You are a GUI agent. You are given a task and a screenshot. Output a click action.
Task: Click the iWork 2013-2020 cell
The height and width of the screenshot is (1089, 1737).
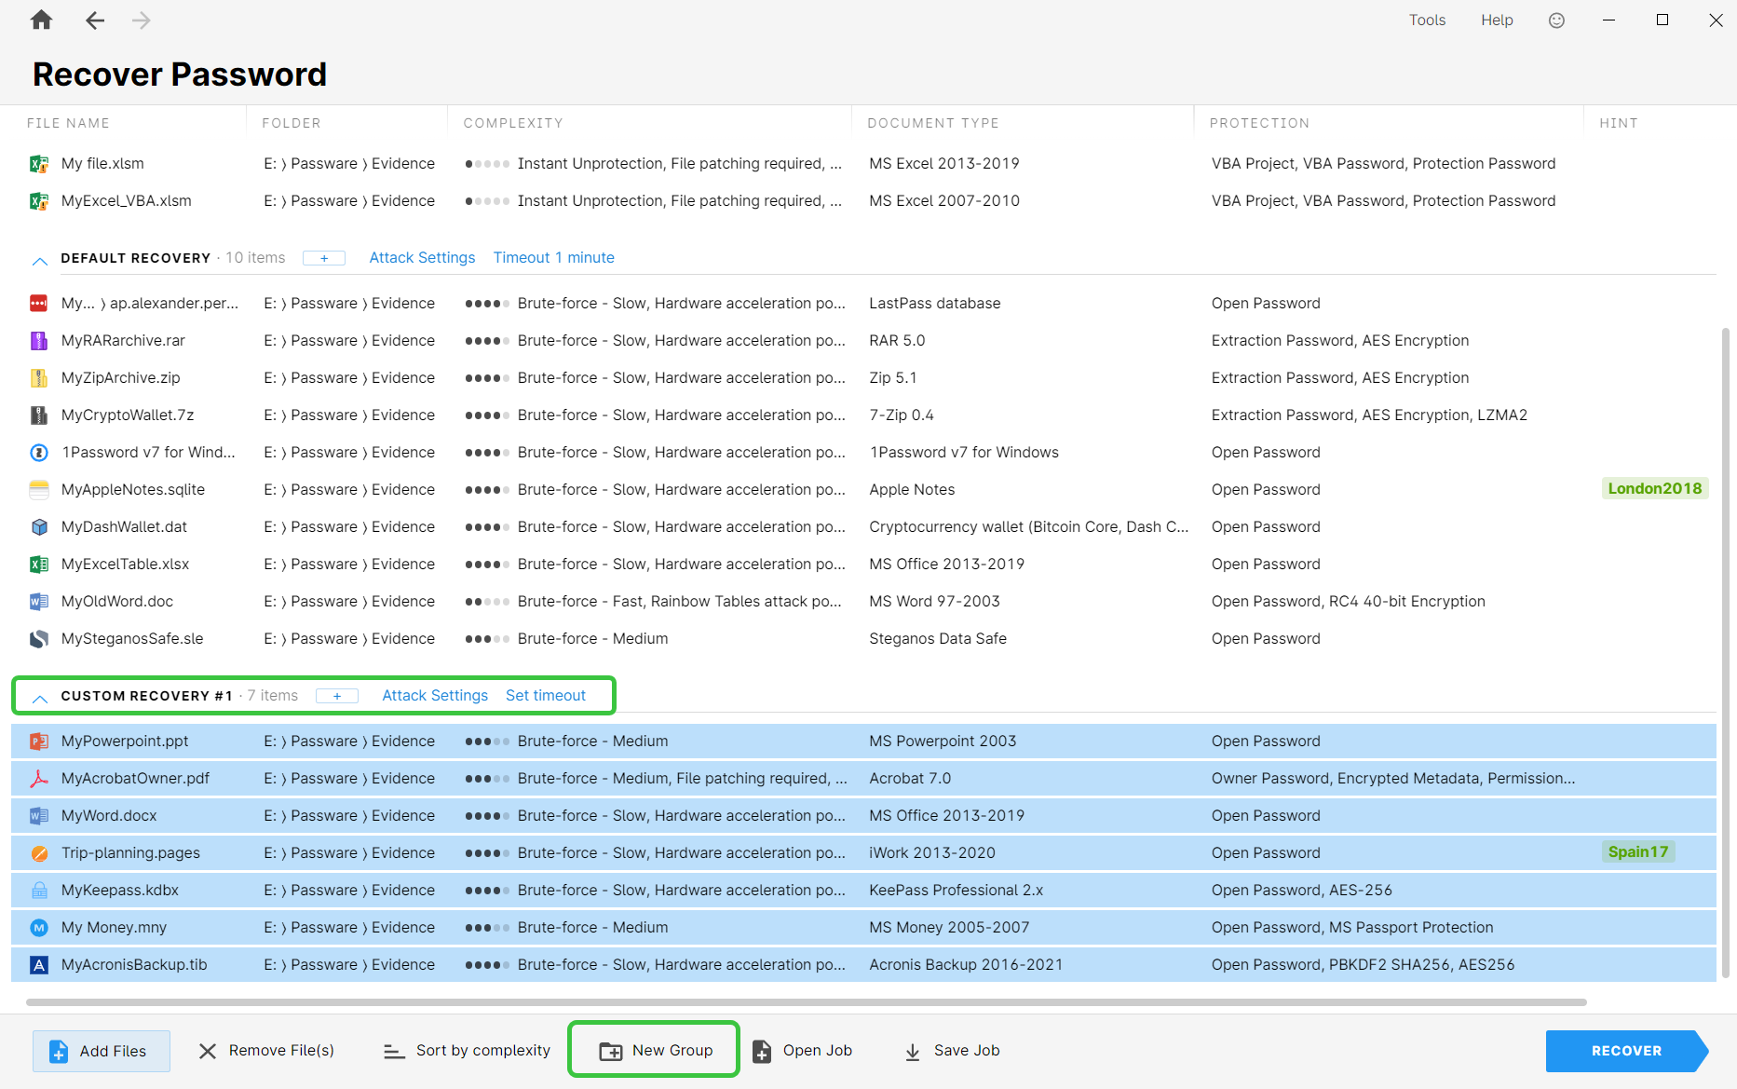(932, 853)
